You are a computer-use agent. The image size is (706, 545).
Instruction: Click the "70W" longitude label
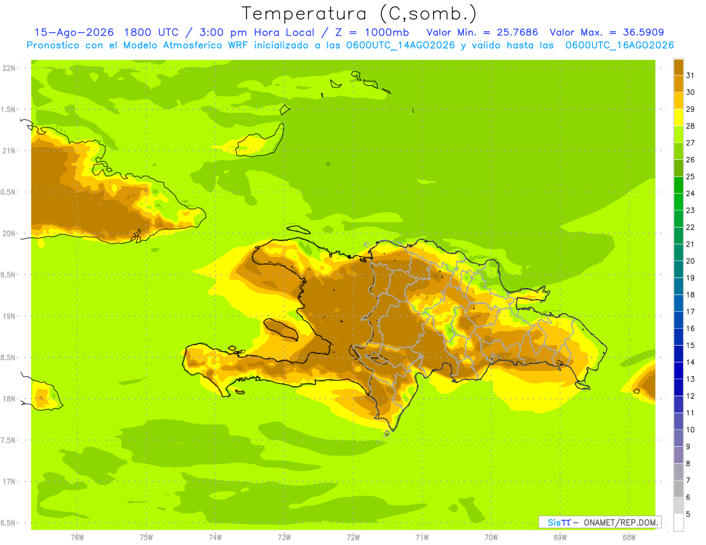click(x=491, y=537)
